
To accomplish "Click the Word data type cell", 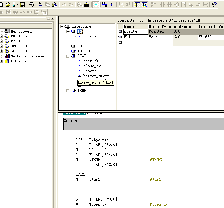I will point(160,37).
